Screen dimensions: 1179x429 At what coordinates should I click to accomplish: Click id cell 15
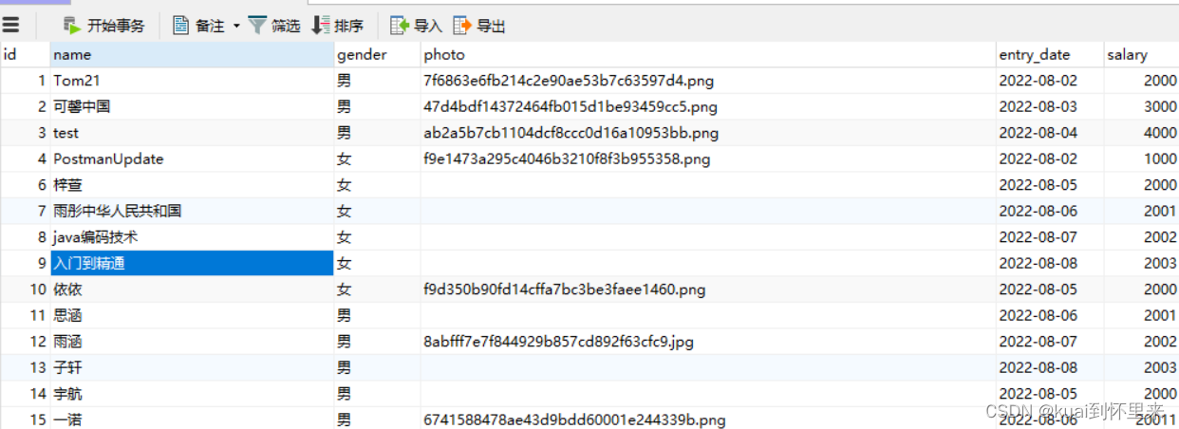point(25,419)
